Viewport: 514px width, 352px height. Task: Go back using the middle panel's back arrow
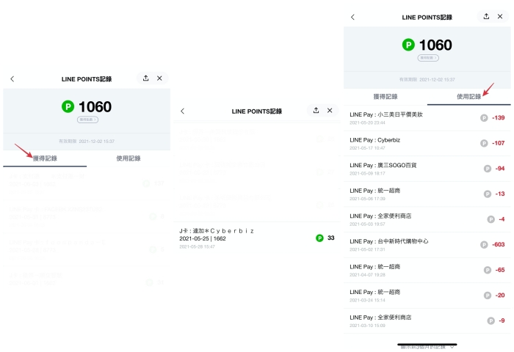(183, 111)
